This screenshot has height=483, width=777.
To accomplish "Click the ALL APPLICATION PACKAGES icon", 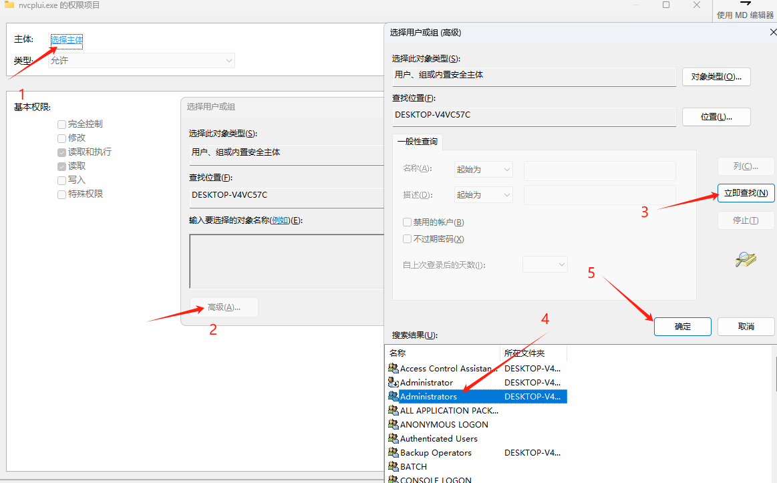I will click(x=394, y=410).
